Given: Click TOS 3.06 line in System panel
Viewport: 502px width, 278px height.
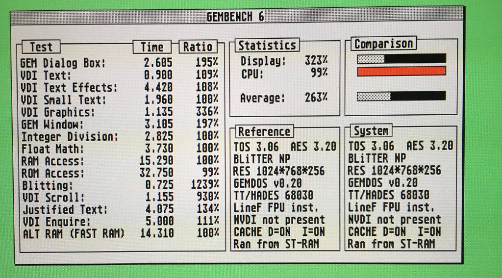Looking at the screenshot, I should pos(401,146).
